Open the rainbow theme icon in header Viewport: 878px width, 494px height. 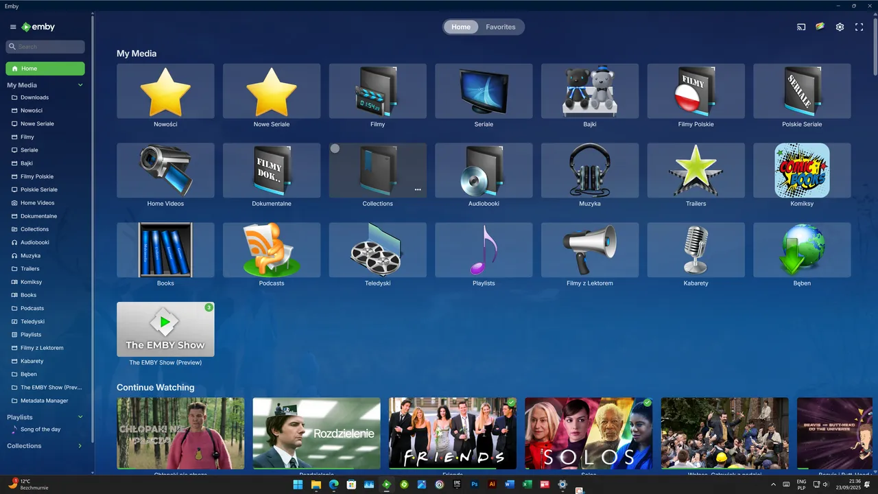[x=820, y=27]
